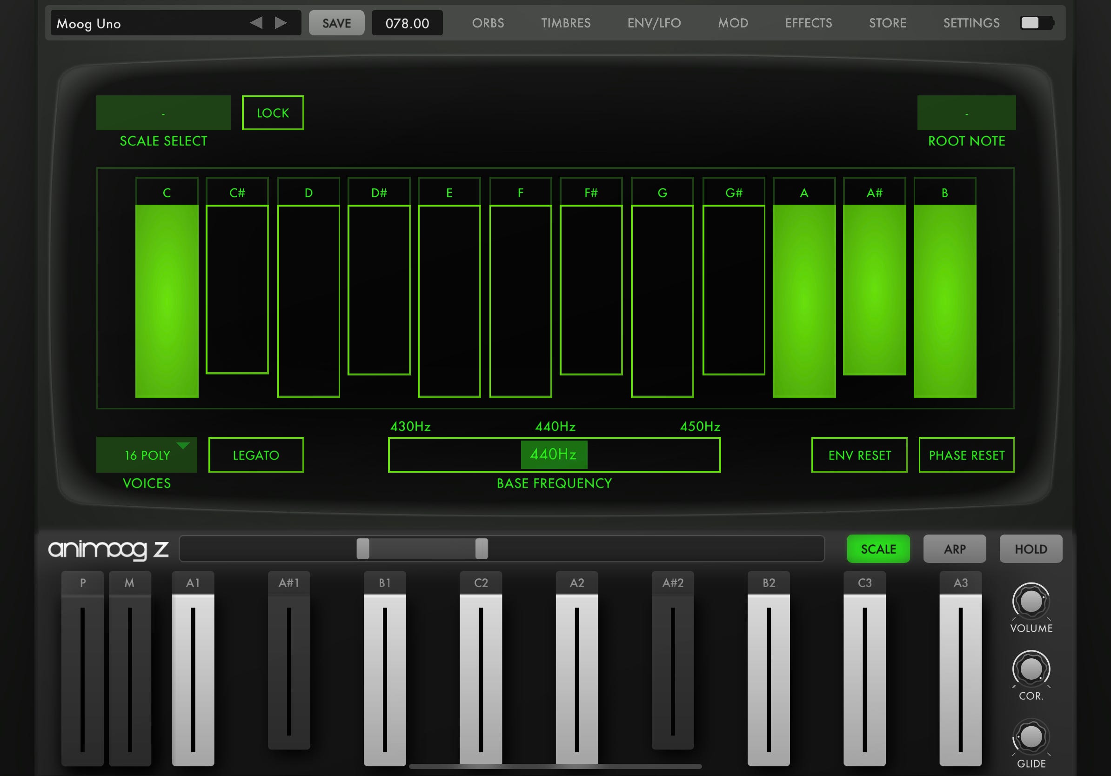
Task: Click the 078.00 tempo field
Action: pyautogui.click(x=407, y=23)
